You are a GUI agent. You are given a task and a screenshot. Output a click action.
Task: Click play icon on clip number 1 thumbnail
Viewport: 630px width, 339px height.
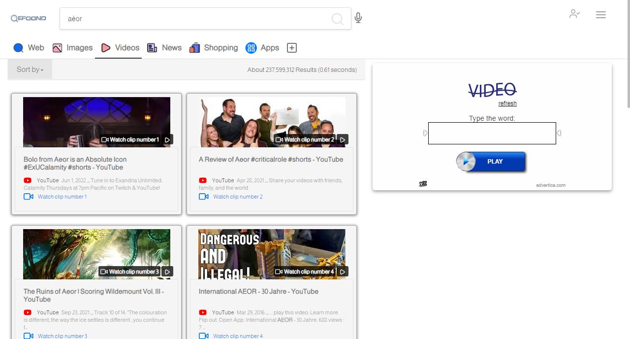click(x=167, y=140)
